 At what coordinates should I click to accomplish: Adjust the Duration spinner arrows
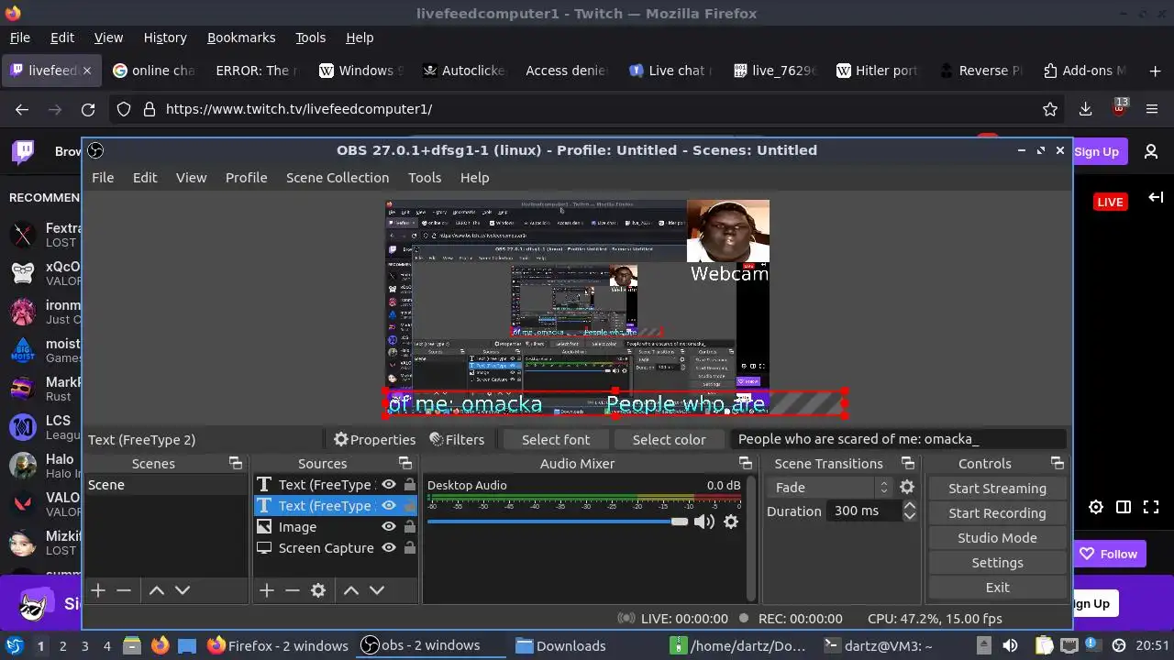pyautogui.click(x=910, y=511)
